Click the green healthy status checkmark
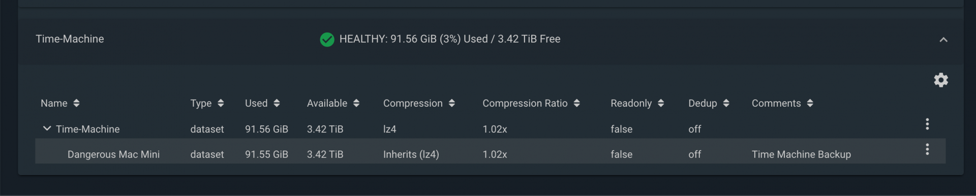976x196 pixels. coord(327,39)
